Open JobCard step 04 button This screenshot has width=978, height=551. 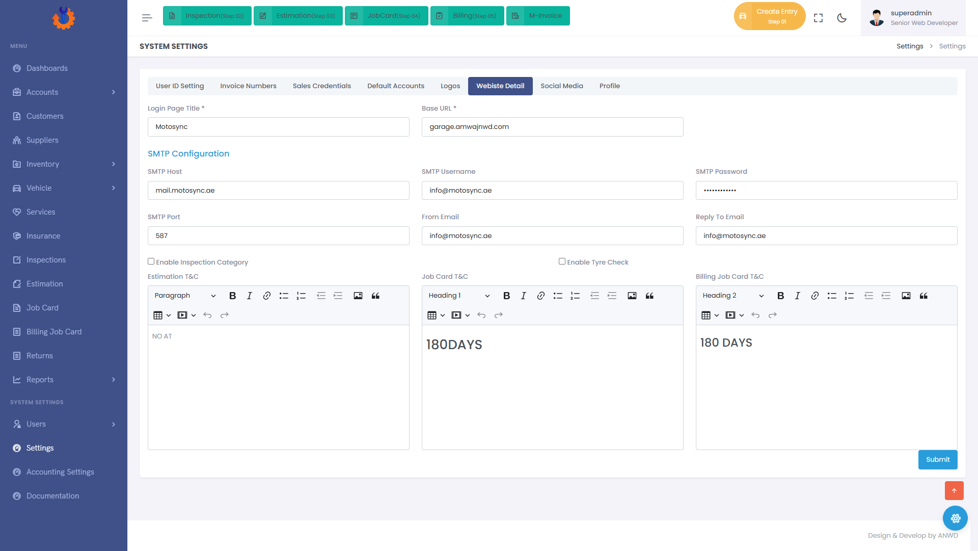pyautogui.click(x=387, y=16)
